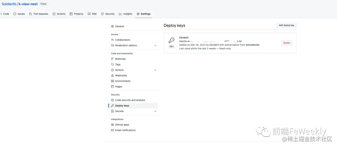Viewport: 337px width, 147px height.
Task: Click the Security shield icon
Action: pos(102,14)
